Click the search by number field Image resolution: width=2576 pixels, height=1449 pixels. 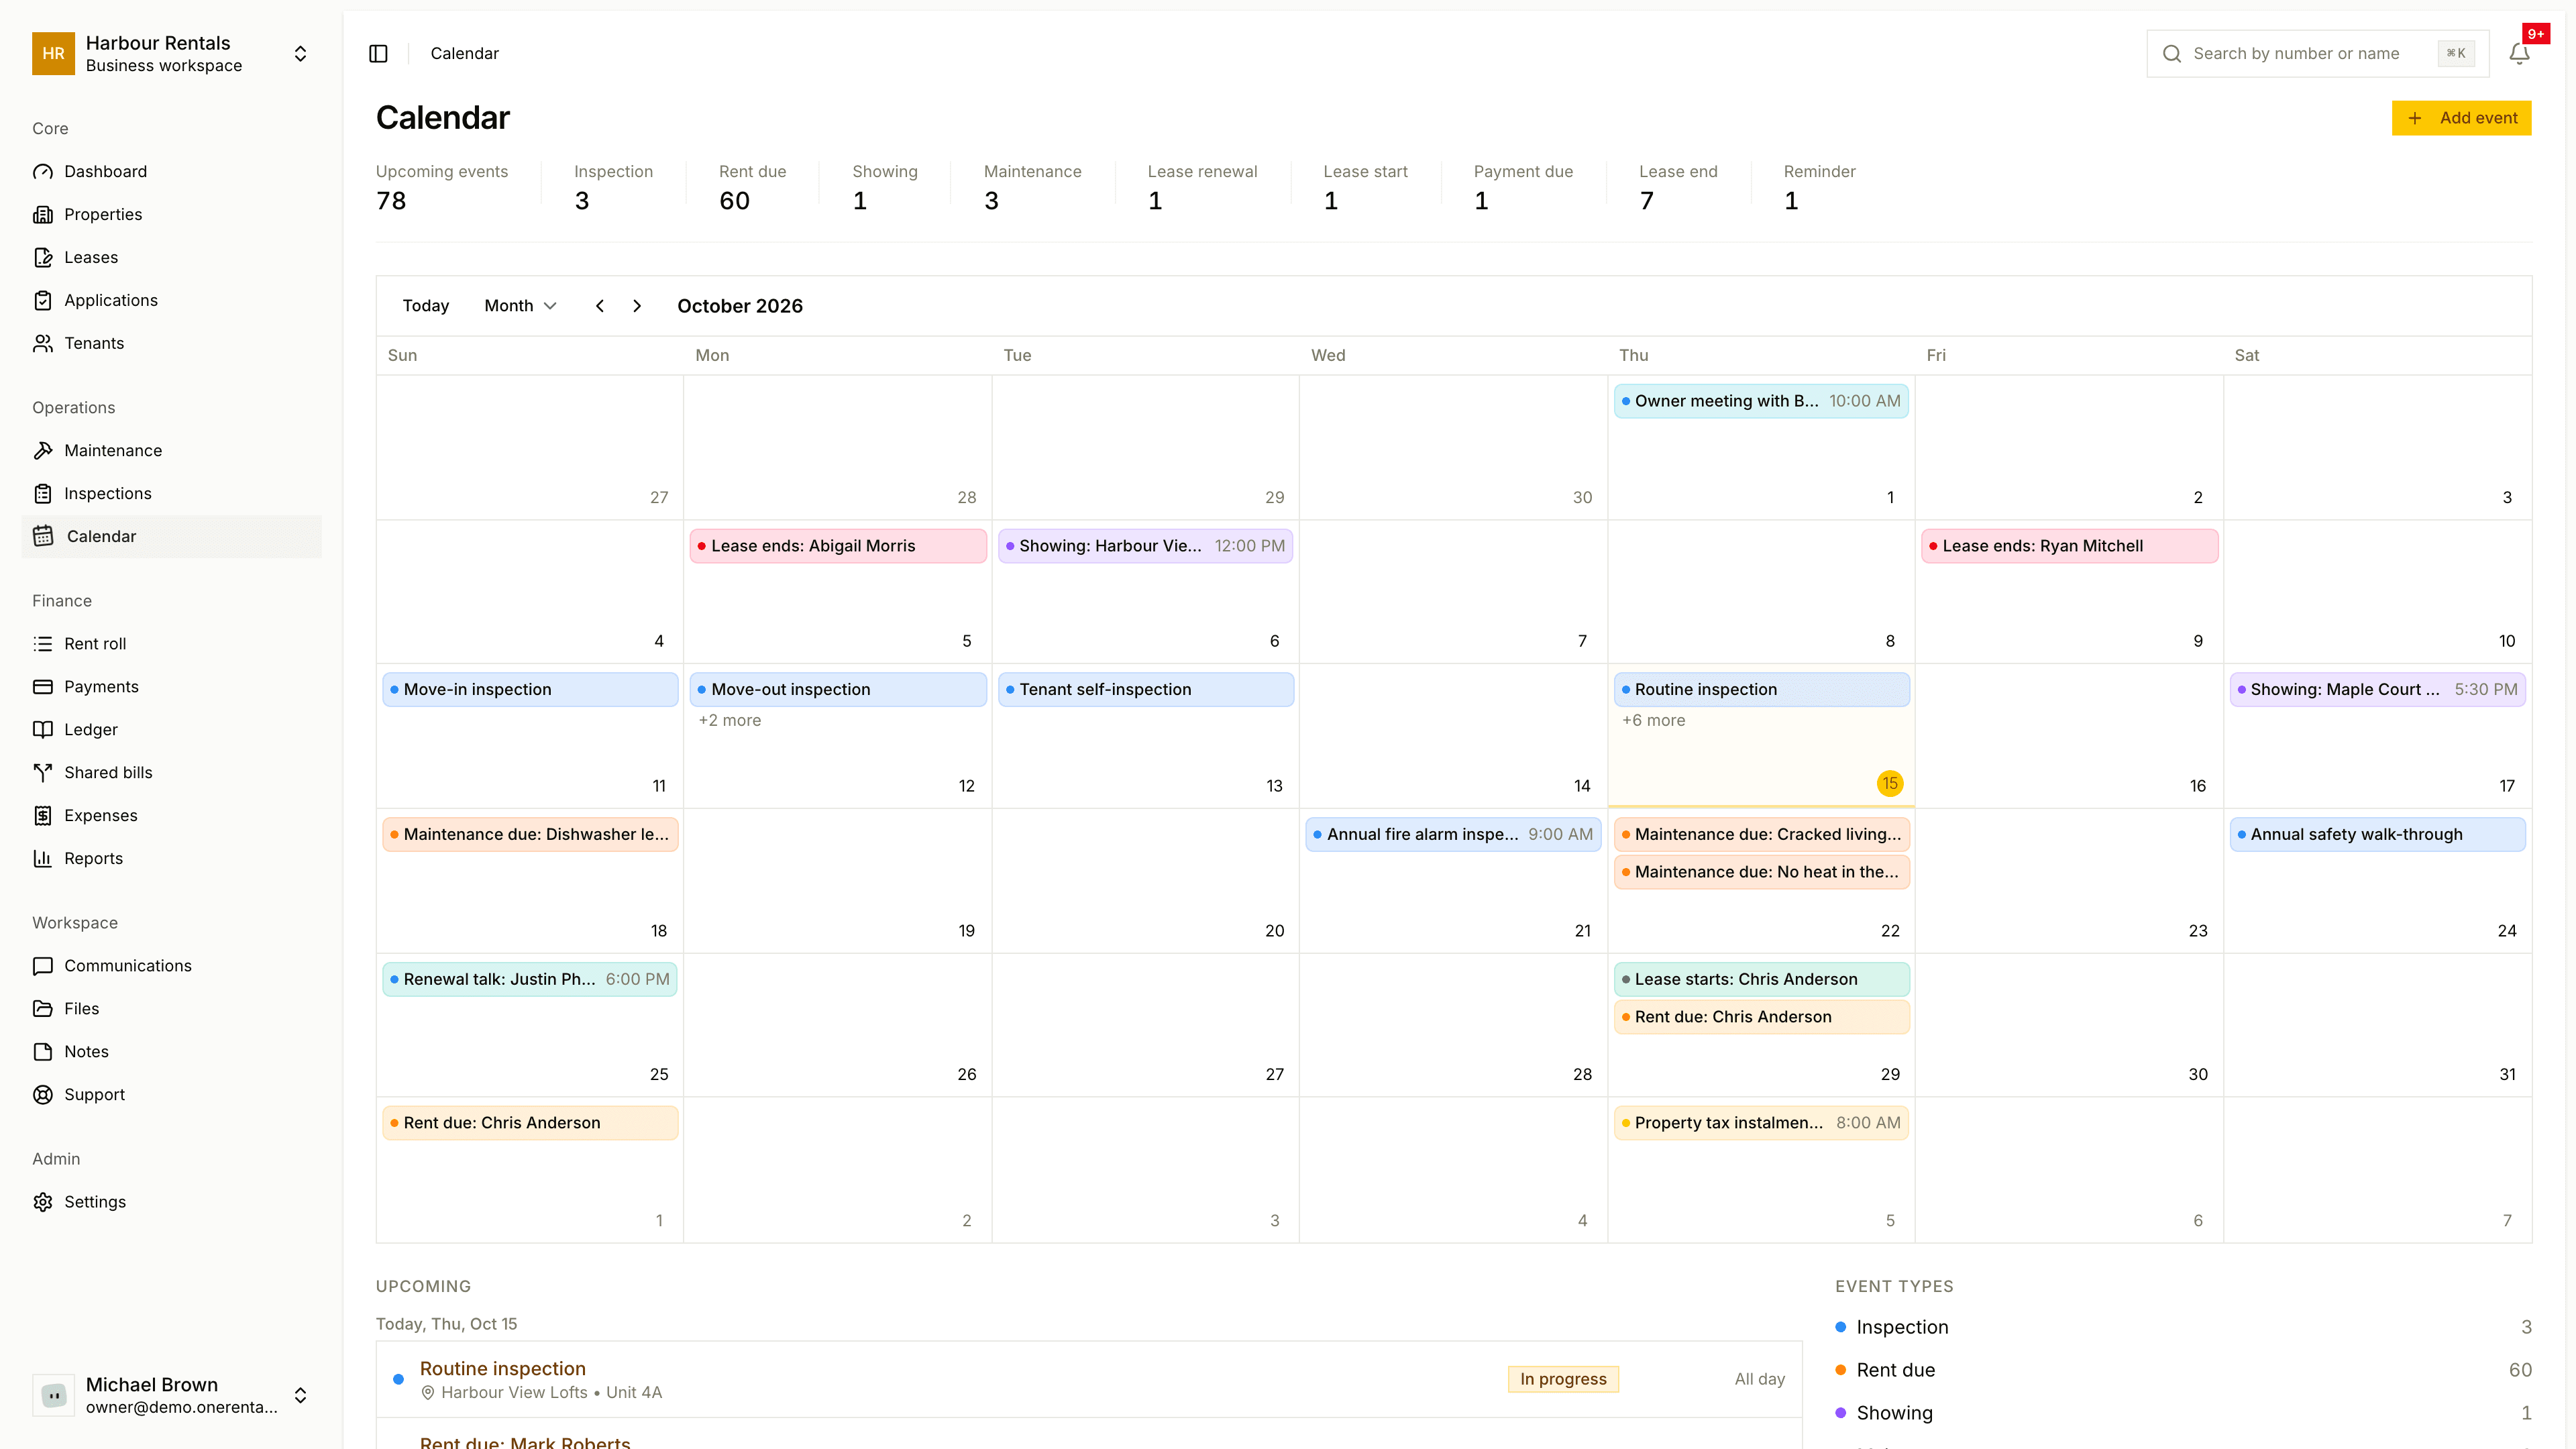(x=2317, y=54)
